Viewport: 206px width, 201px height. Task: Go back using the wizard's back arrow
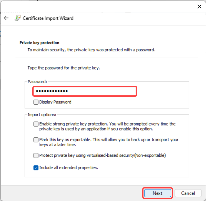click(x=6, y=18)
